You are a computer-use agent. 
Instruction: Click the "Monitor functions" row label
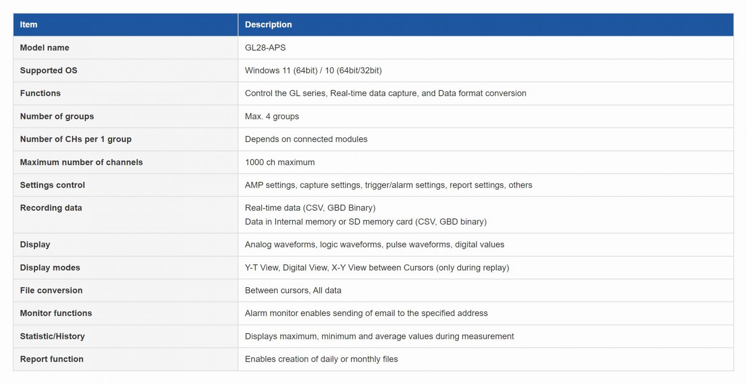pos(56,313)
